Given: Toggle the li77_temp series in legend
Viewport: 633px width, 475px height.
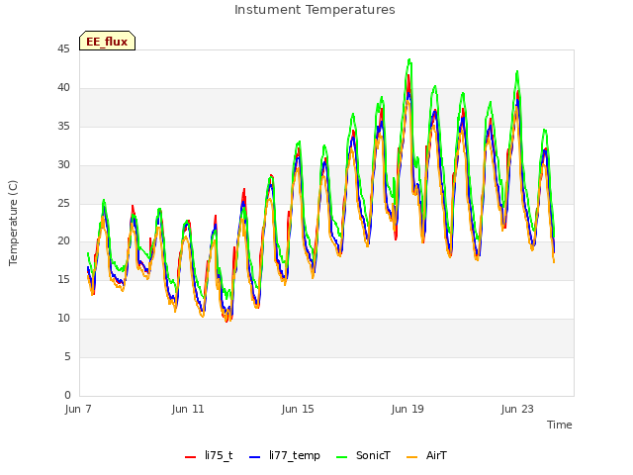Looking at the screenshot, I should click(285, 455).
